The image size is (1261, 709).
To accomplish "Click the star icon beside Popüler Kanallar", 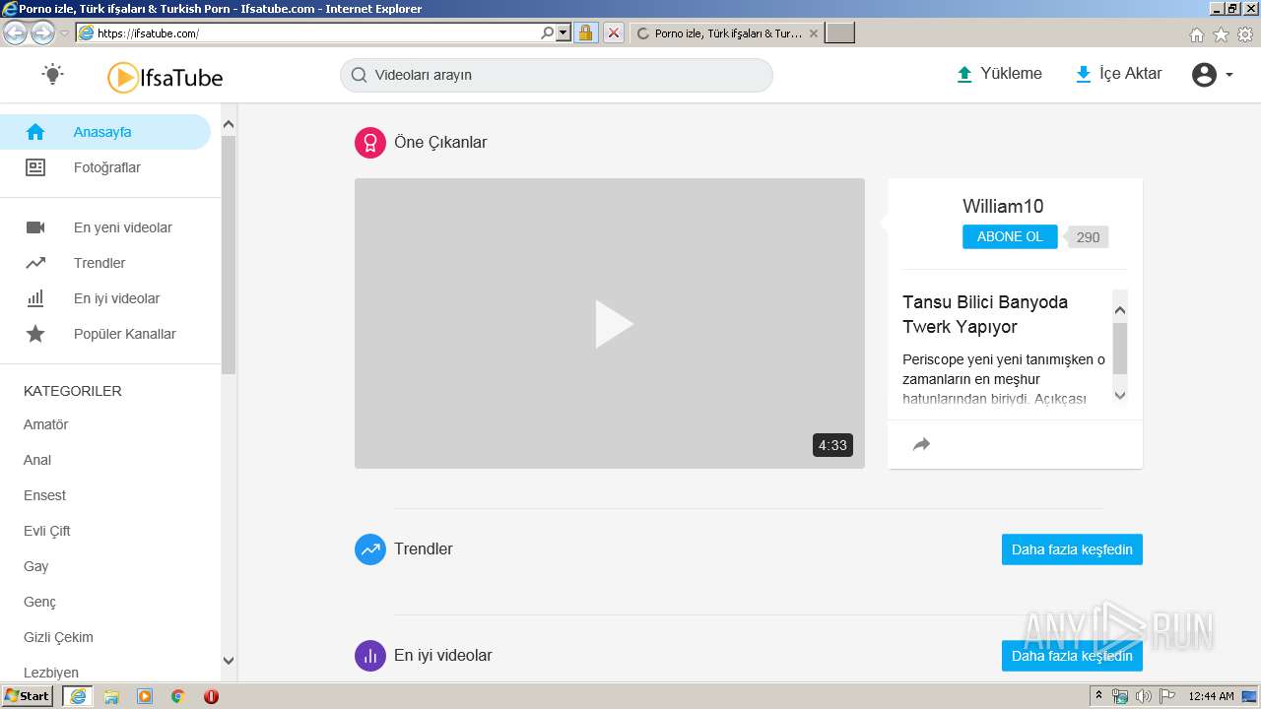I will tap(35, 334).
